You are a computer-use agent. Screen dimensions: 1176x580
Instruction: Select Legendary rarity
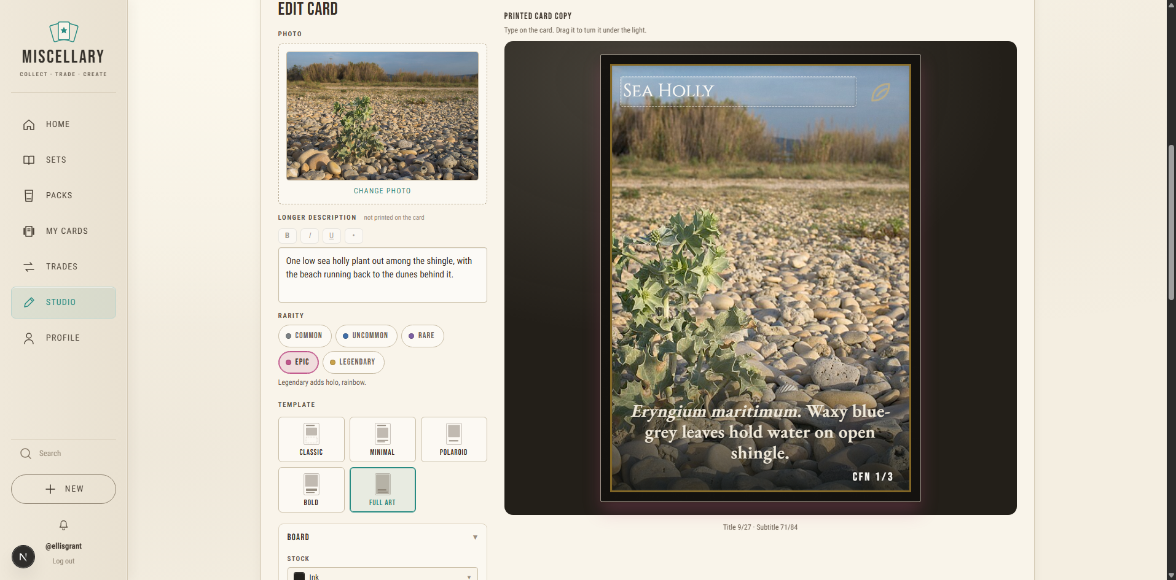[x=353, y=362]
